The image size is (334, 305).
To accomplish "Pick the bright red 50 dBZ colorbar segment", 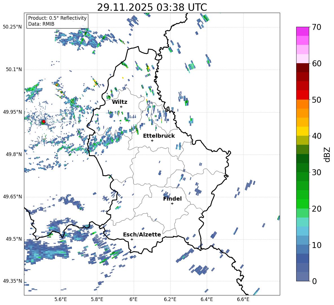I will (303, 95).
